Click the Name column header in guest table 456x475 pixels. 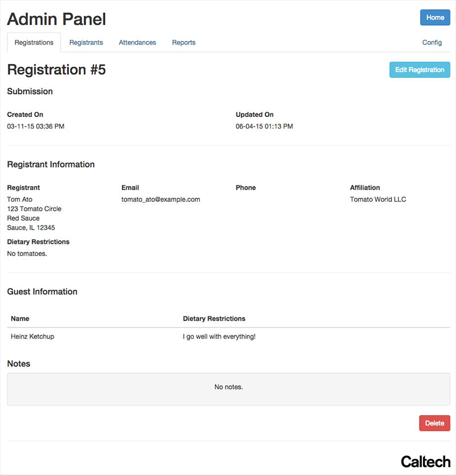(x=20, y=319)
